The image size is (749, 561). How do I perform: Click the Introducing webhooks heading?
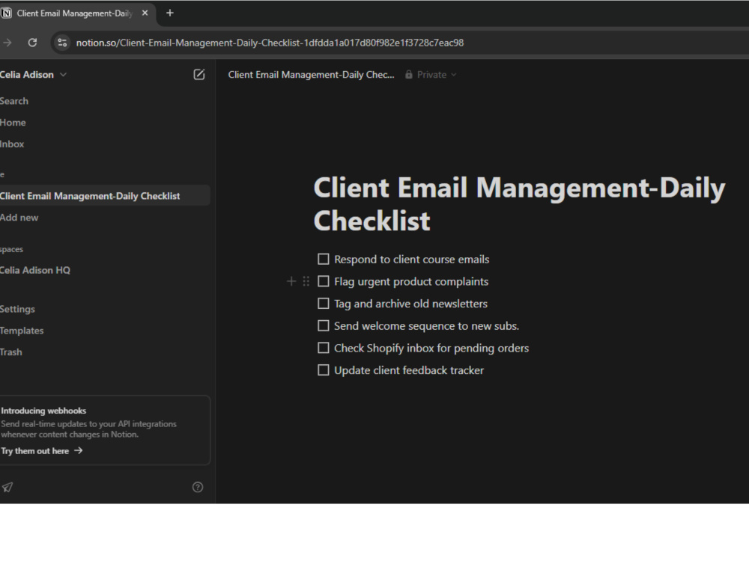[43, 411]
